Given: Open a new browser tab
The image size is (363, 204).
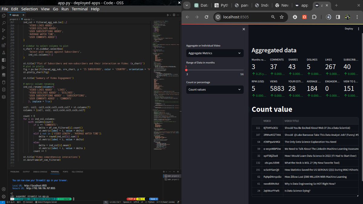Looking at the screenshot, I should coord(336,5).
